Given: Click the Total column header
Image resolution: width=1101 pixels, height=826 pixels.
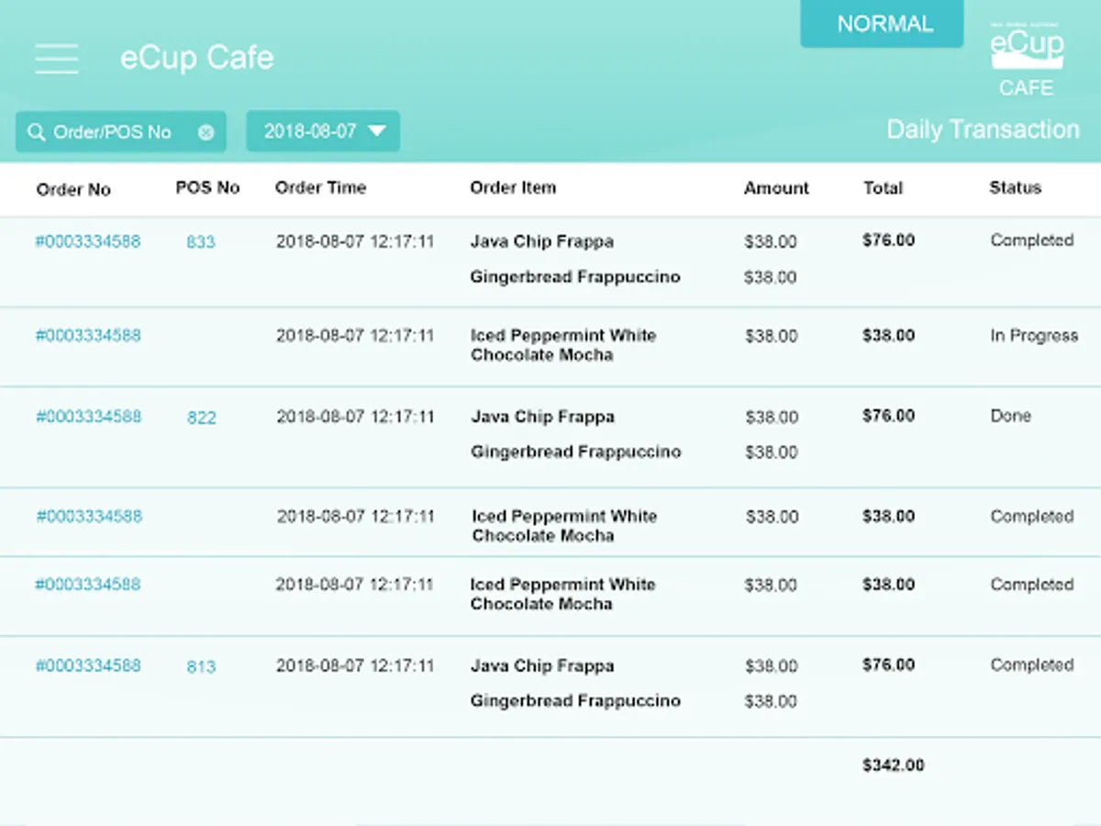Looking at the screenshot, I should click(x=883, y=188).
